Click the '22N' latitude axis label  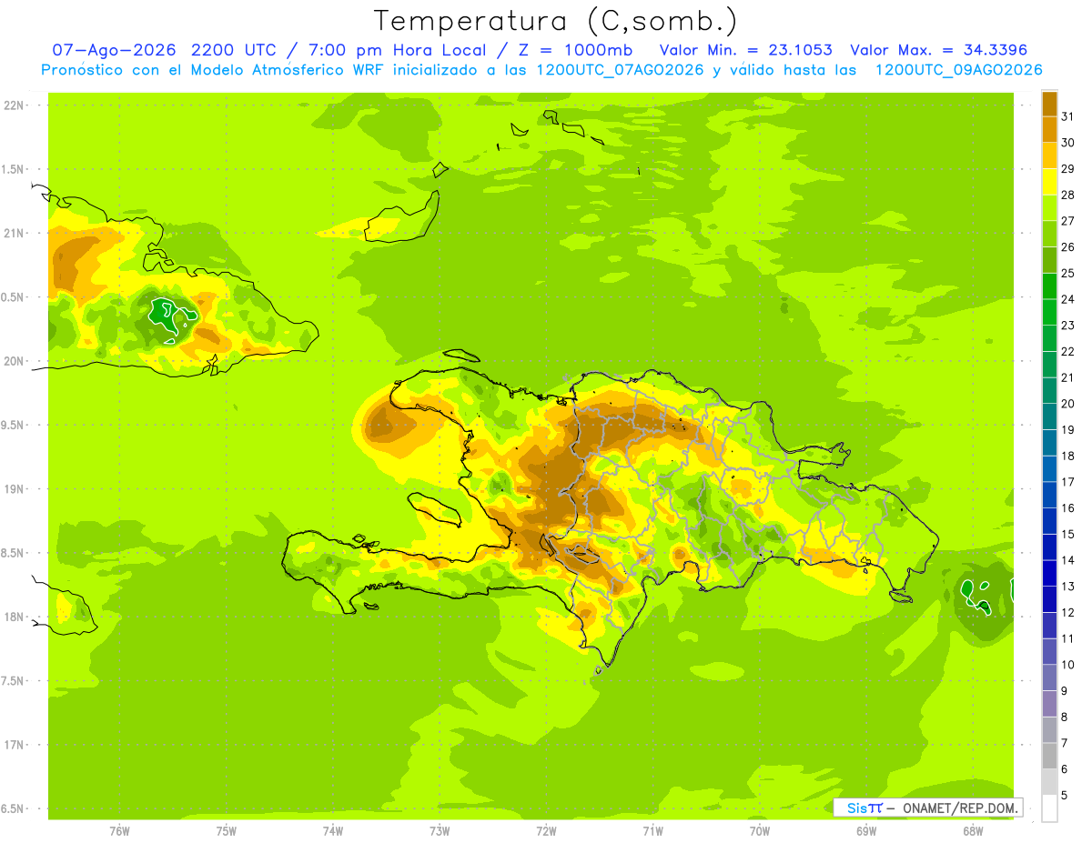(x=15, y=105)
